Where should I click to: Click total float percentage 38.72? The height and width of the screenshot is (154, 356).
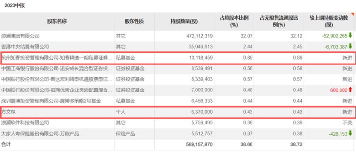pyautogui.click(x=297, y=144)
